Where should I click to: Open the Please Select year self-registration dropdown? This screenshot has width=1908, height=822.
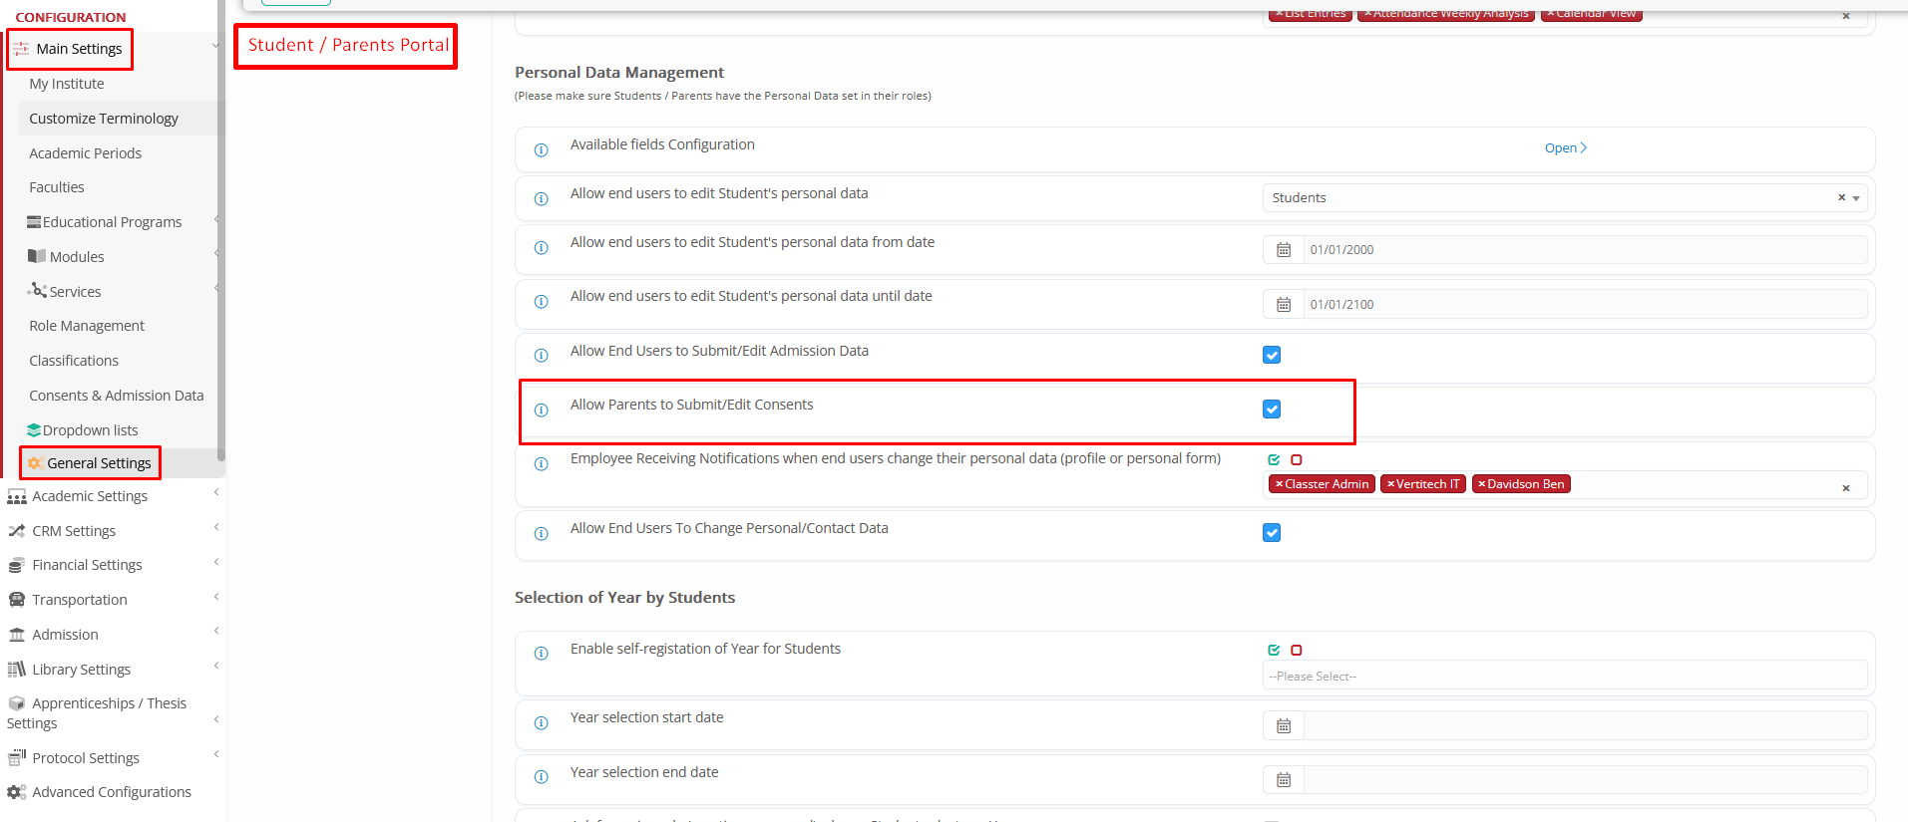[1564, 677]
